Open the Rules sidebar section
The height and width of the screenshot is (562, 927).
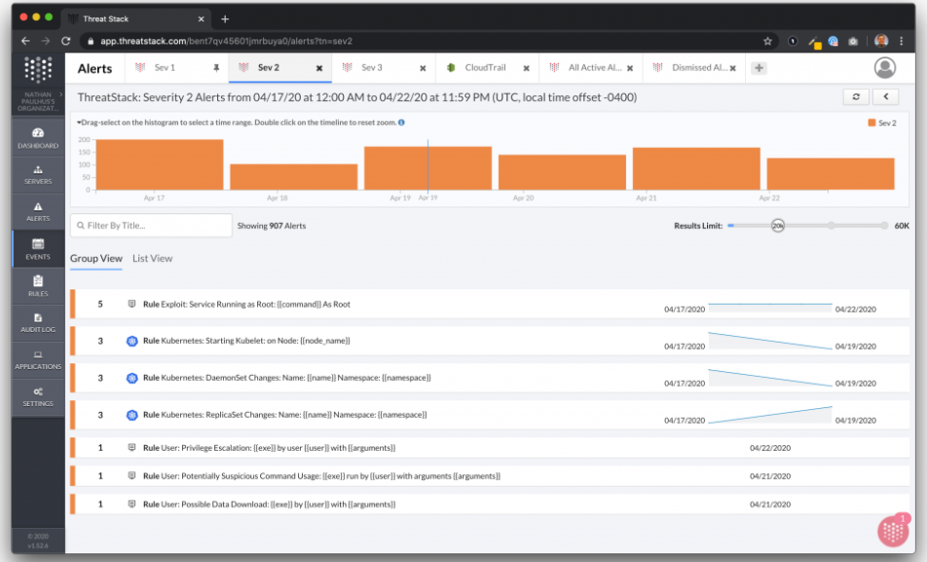[38, 285]
